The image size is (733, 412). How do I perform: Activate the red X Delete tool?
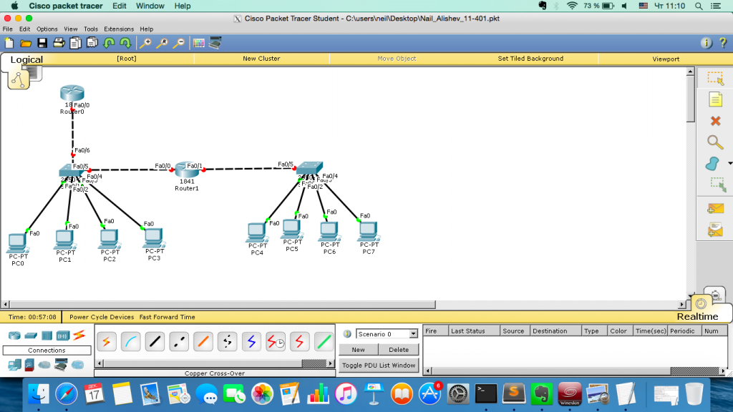[714, 121]
